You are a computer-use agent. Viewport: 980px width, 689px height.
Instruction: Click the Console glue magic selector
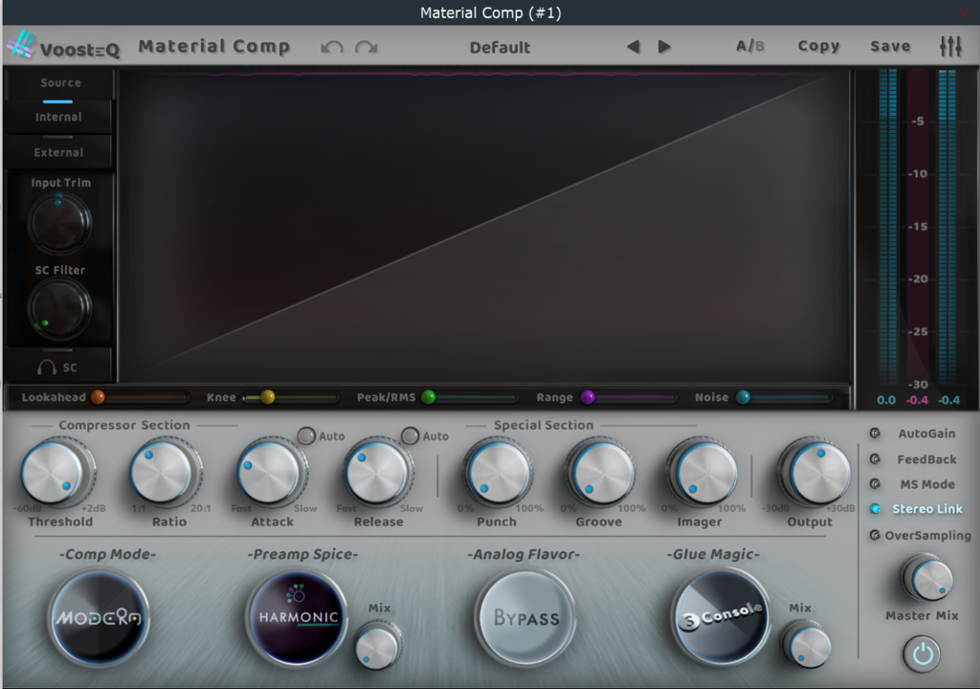(721, 616)
